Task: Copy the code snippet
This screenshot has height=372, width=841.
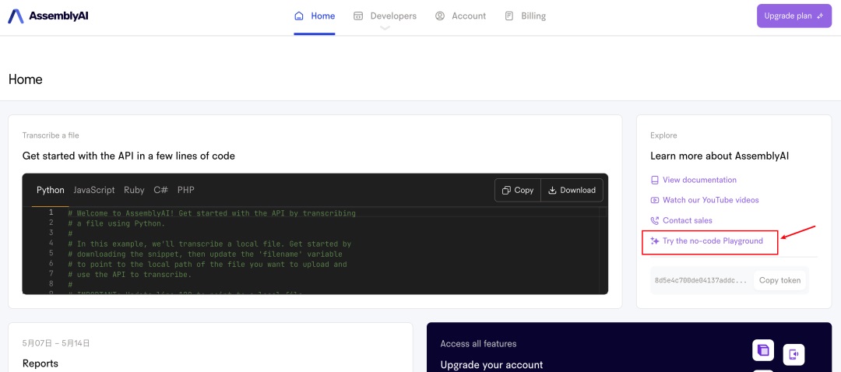Action: coord(518,191)
